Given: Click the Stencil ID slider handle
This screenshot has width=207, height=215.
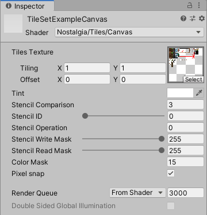Looking at the screenshot, I should (85, 116).
